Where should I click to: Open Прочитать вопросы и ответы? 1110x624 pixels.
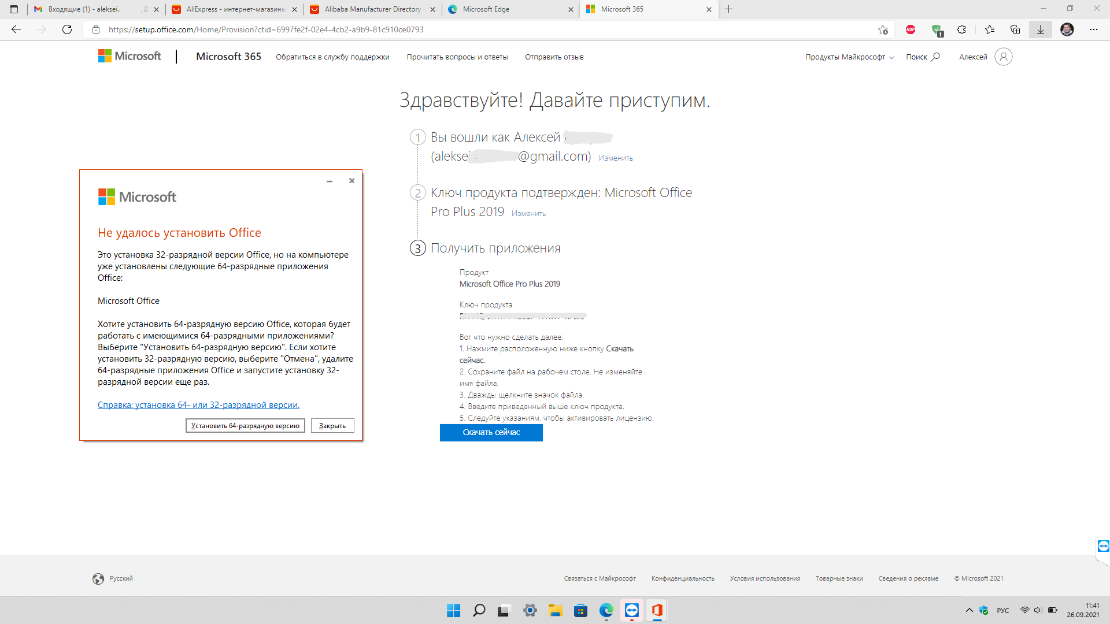[x=457, y=57]
